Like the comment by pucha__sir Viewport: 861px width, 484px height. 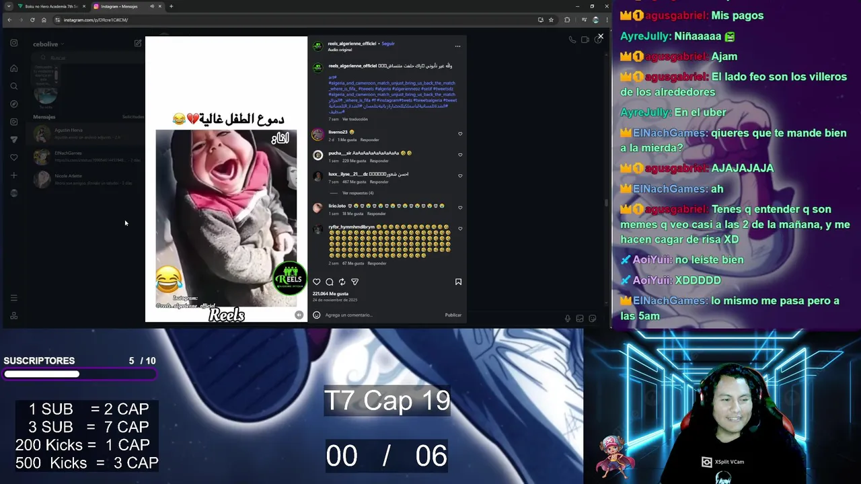click(x=460, y=155)
